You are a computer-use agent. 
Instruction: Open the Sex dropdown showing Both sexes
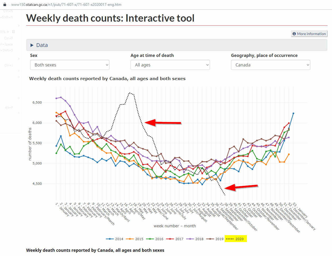(70, 65)
